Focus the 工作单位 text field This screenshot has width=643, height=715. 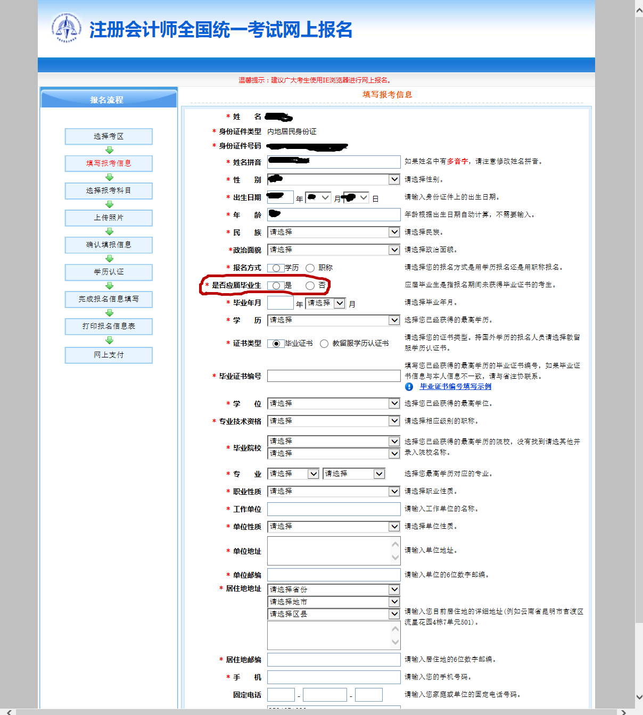(334, 509)
